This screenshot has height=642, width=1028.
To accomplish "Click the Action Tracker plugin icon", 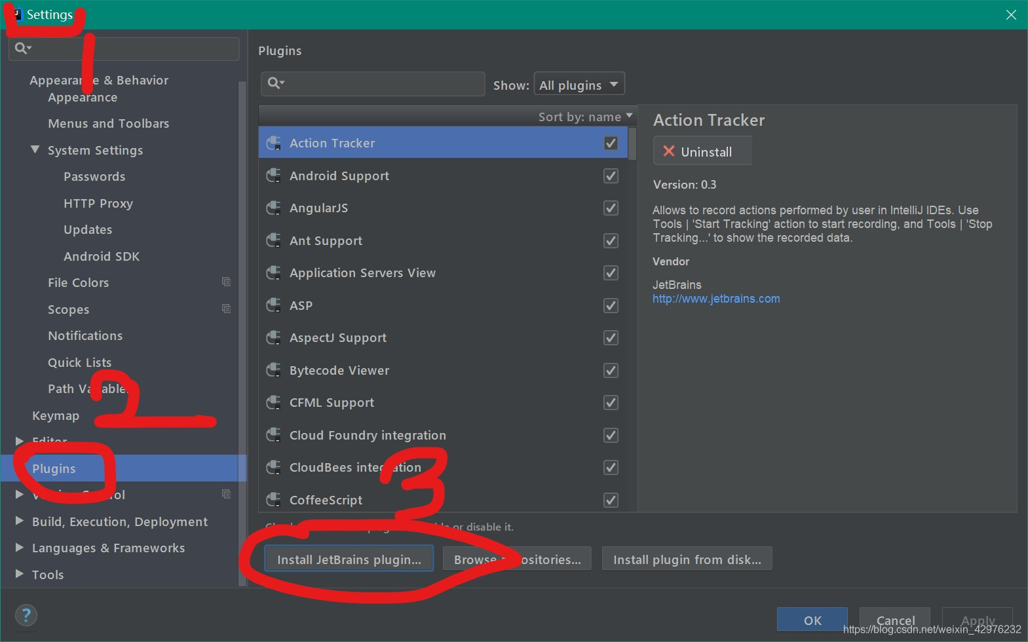I will coord(273,143).
